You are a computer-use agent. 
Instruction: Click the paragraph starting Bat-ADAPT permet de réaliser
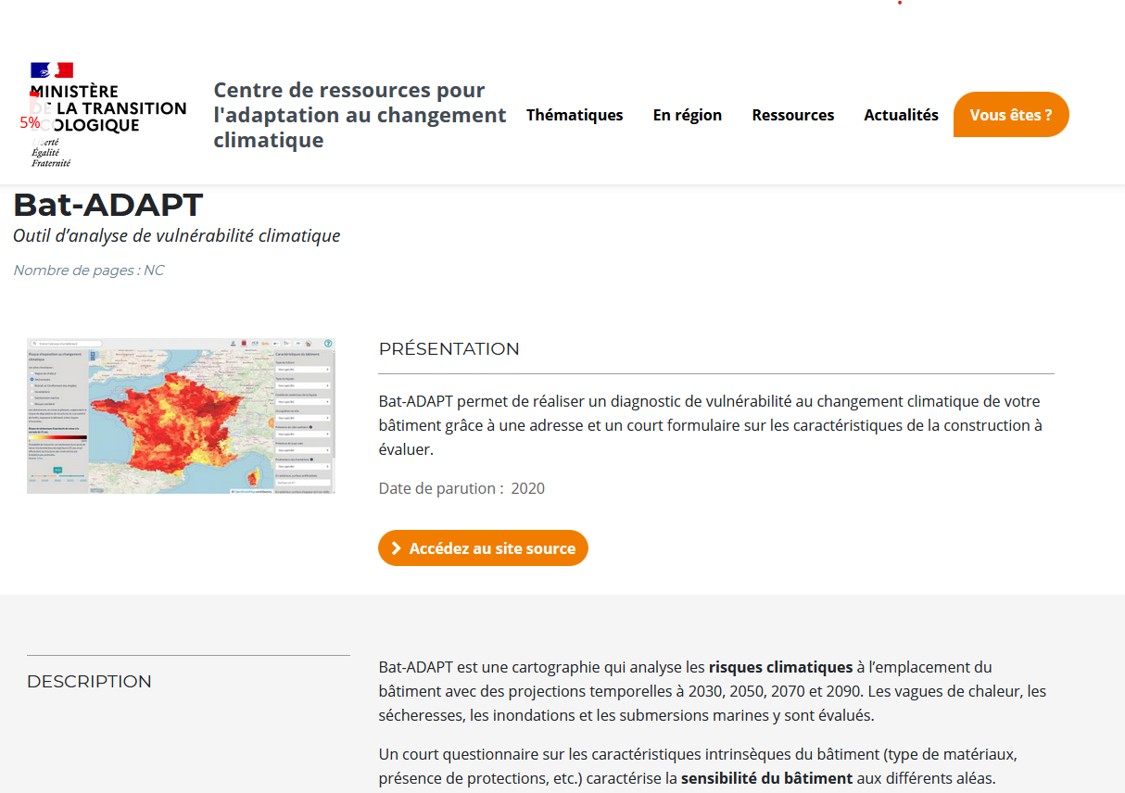[x=711, y=425]
